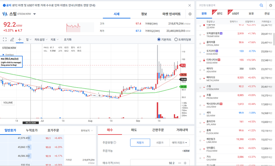Image resolution: width=275 pixels, height=166 pixels.
Task: Open the 보유 tab
Action: click(x=251, y=14)
